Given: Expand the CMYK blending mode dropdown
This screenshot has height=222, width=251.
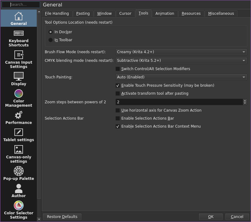Looking at the screenshot, I should tap(181, 61).
